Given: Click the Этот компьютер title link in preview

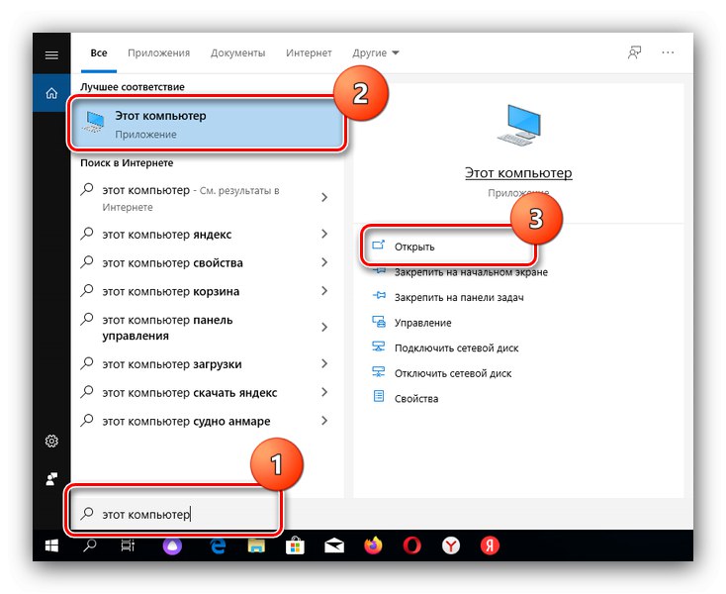Looking at the screenshot, I should point(518,173).
